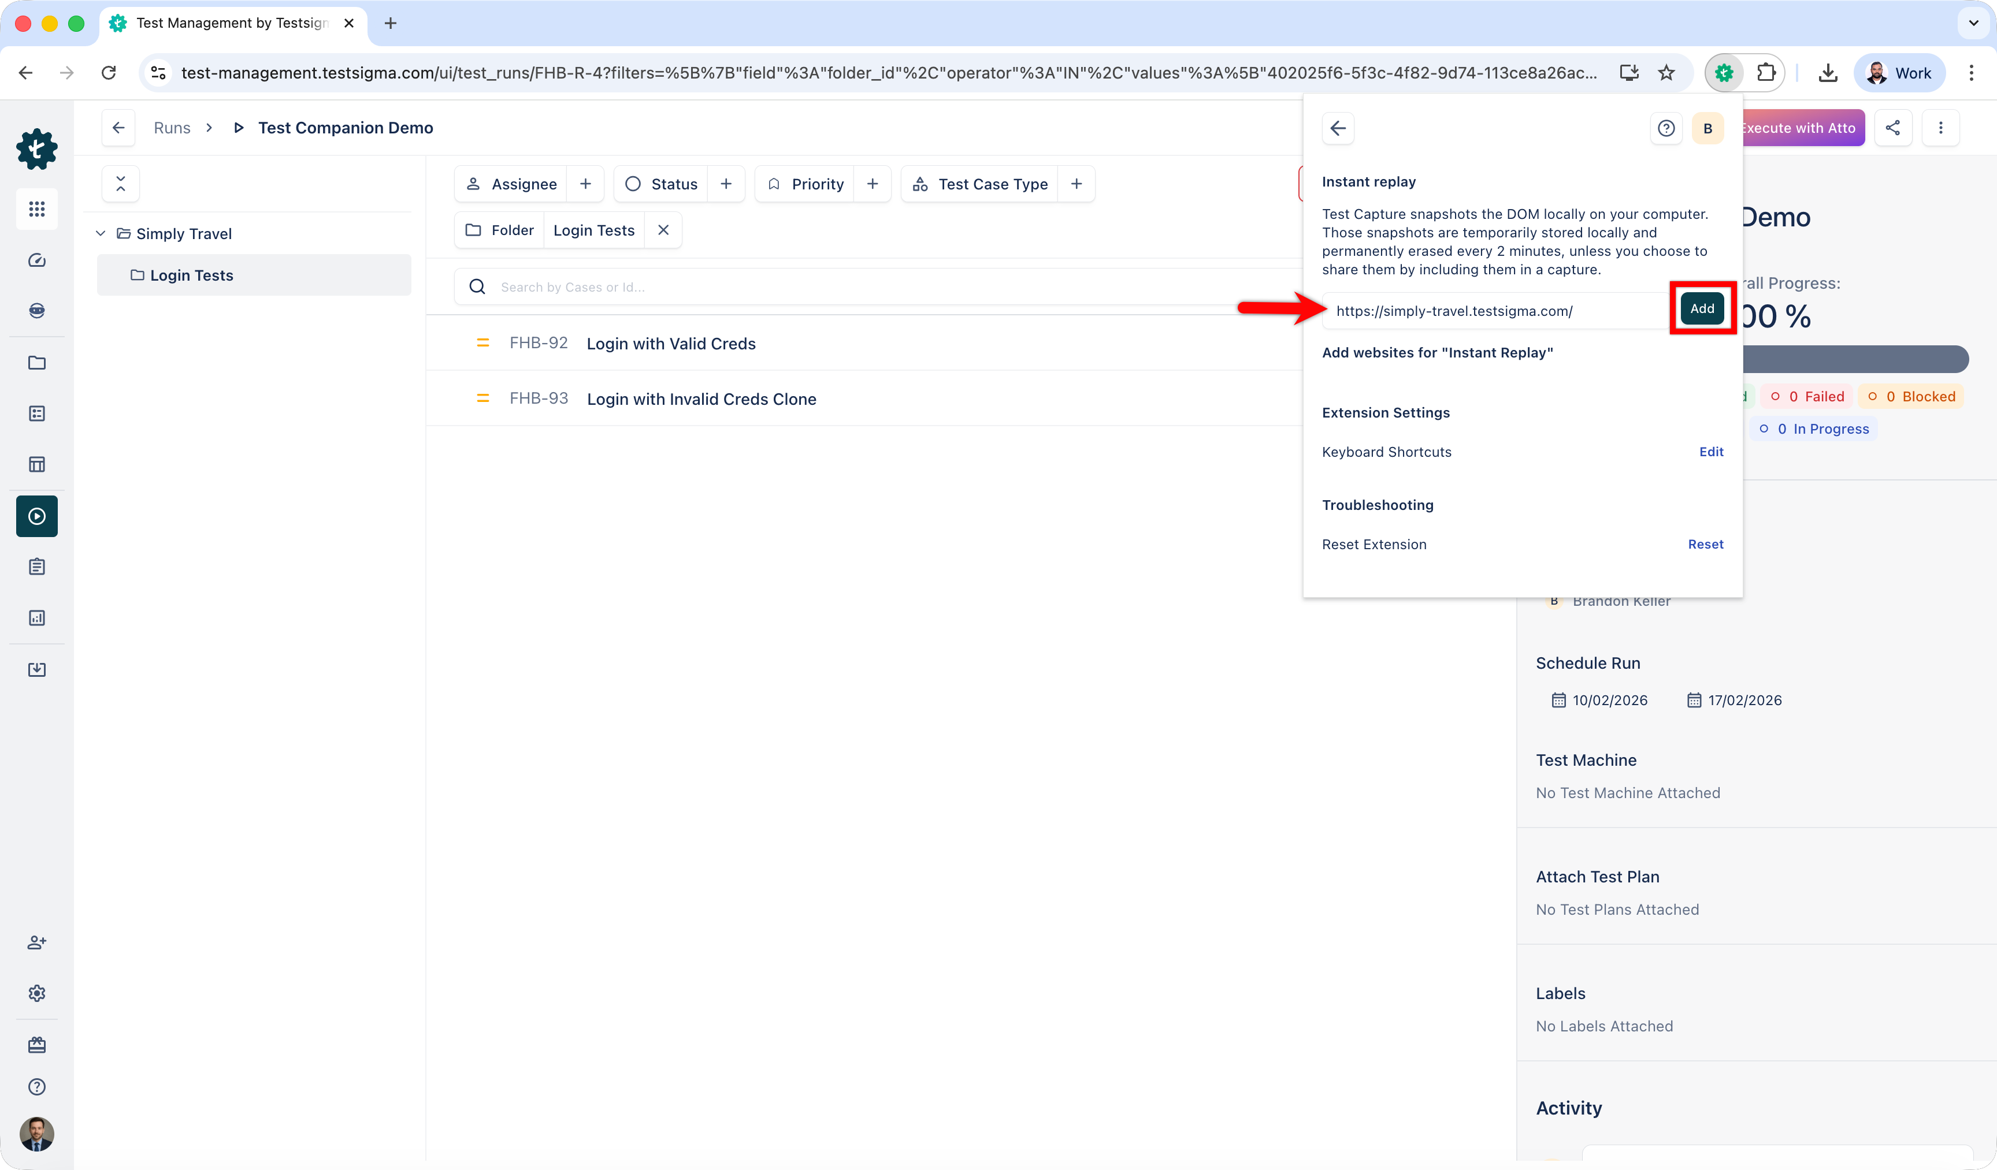Open the Test Runs sidebar icon

(x=36, y=516)
